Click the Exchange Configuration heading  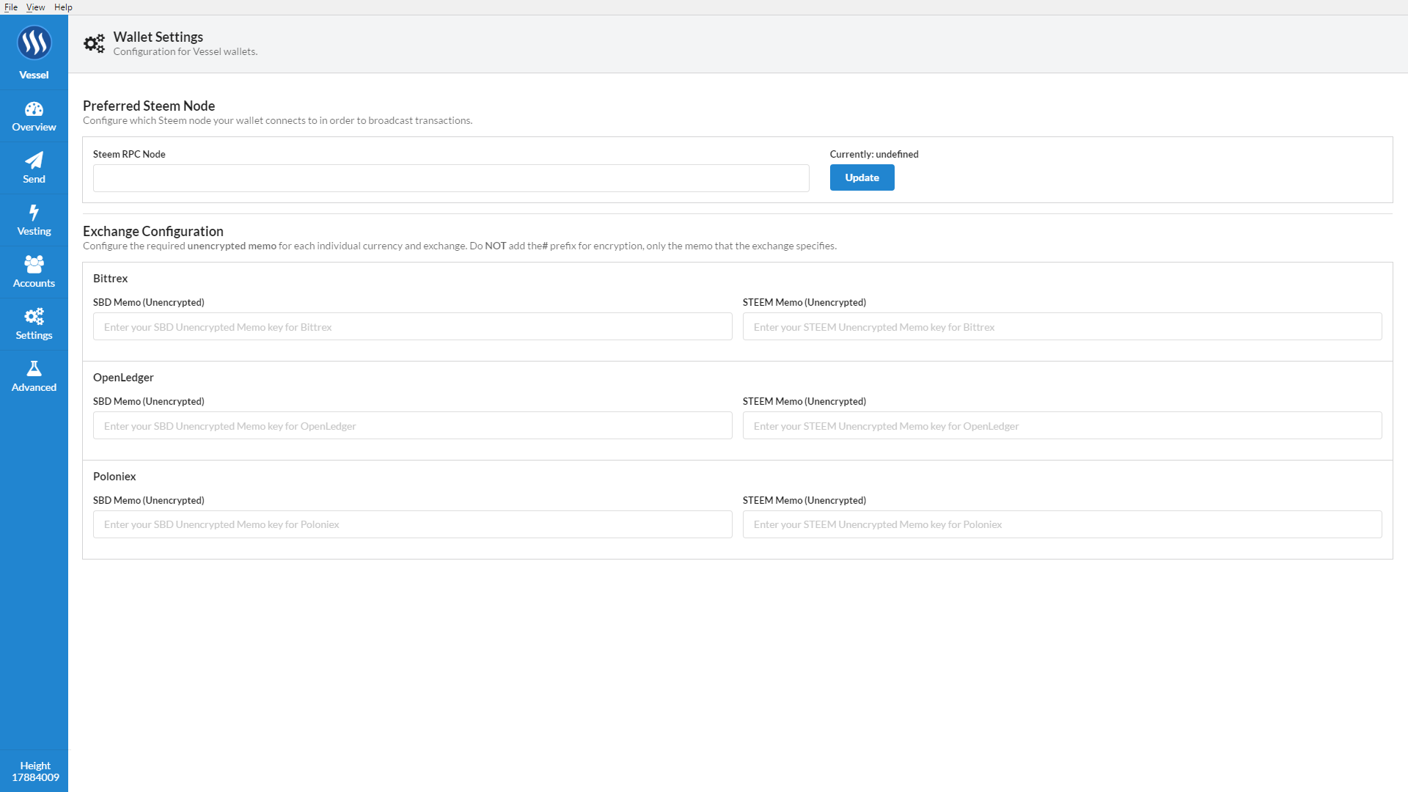pos(153,231)
